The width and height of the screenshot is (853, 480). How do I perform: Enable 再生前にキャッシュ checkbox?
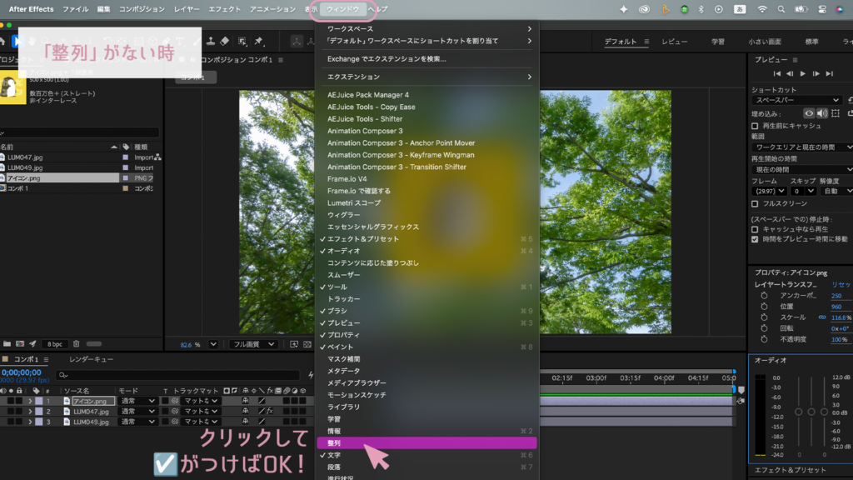click(x=755, y=126)
